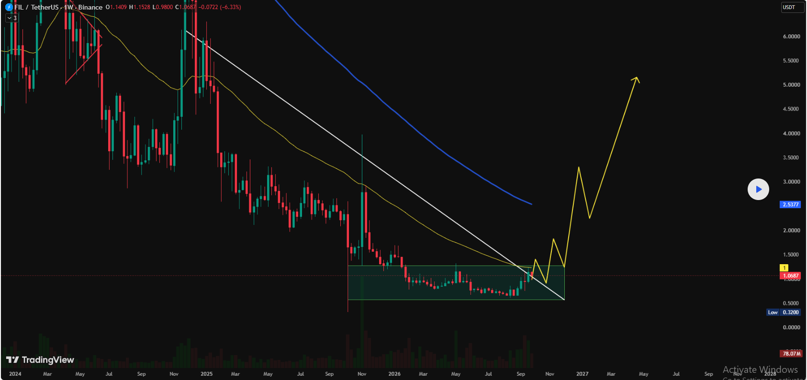Click the 6.0000 price axis value
The image size is (807, 380).
(791, 36)
